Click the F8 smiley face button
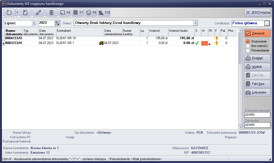This screenshot has width=274, height=163. click(x=91, y=13)
